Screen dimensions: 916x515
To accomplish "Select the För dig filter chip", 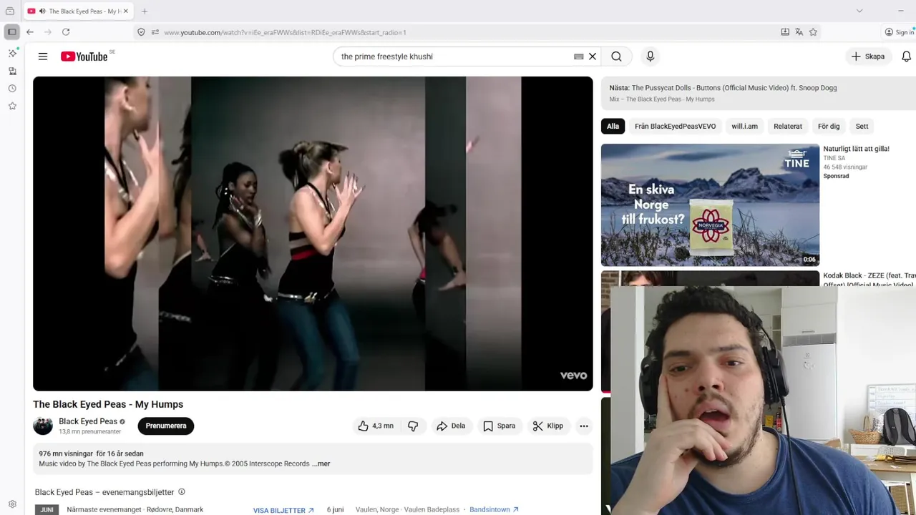I will tap(829, 126).
